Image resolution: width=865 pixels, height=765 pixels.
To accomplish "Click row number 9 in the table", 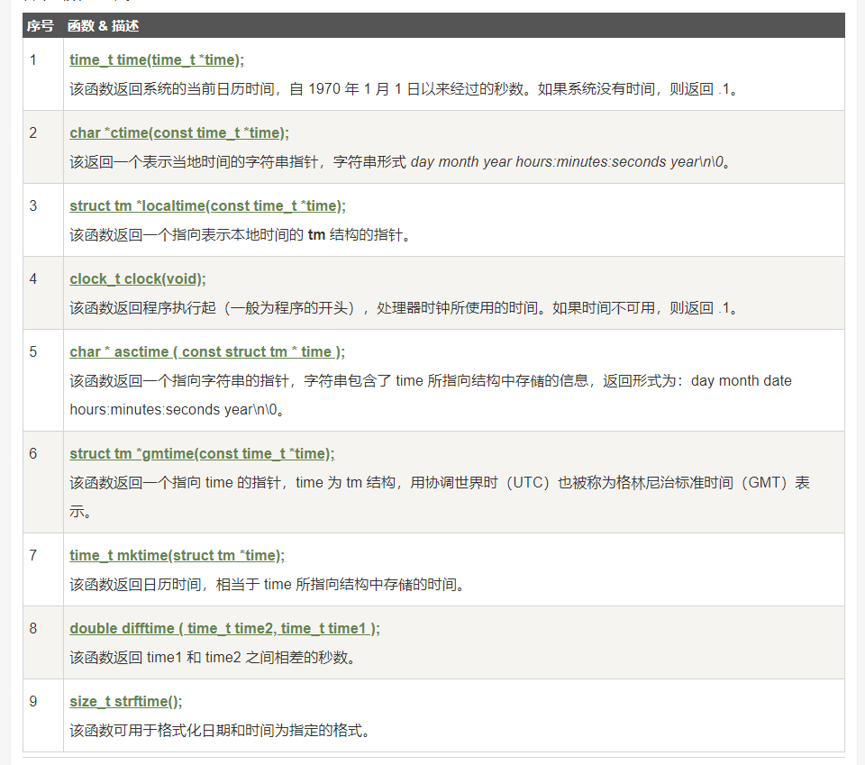I will pyautogui.click(x=33, y=702).
